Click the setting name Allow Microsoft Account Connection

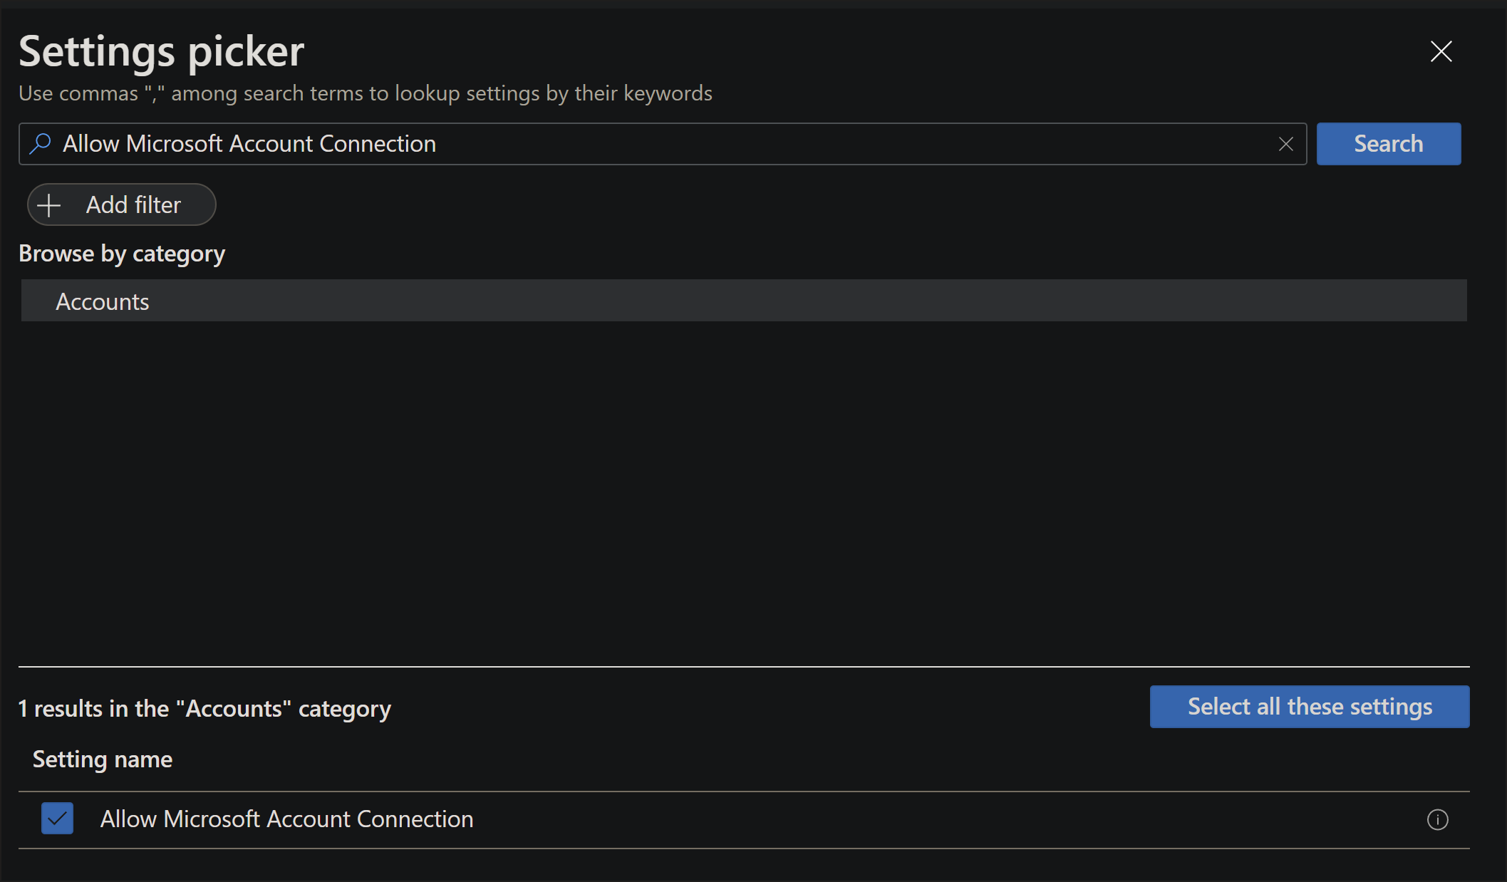click(286, 819)
